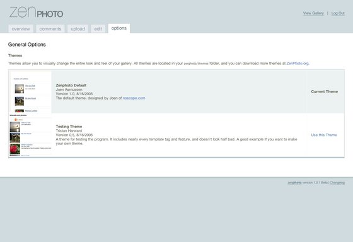Open the Changelog link in footer
This screenshot has height=242, width=353.
337,183
